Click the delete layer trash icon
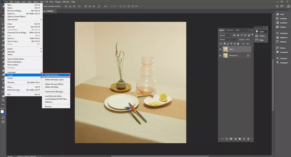The width and height of the screenshot is (291, 157). (248, 139)
